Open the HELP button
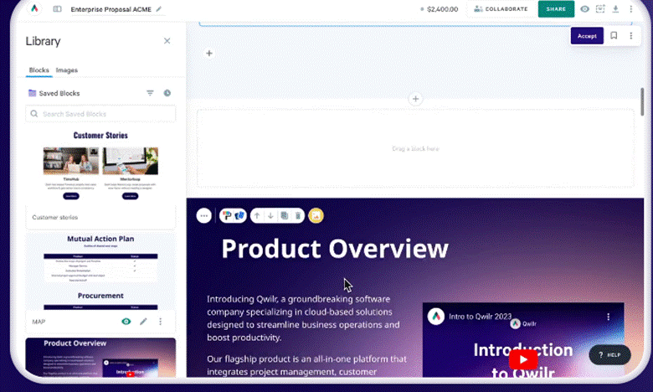Viewport: 653px width, 392px height. pos(609,355)
